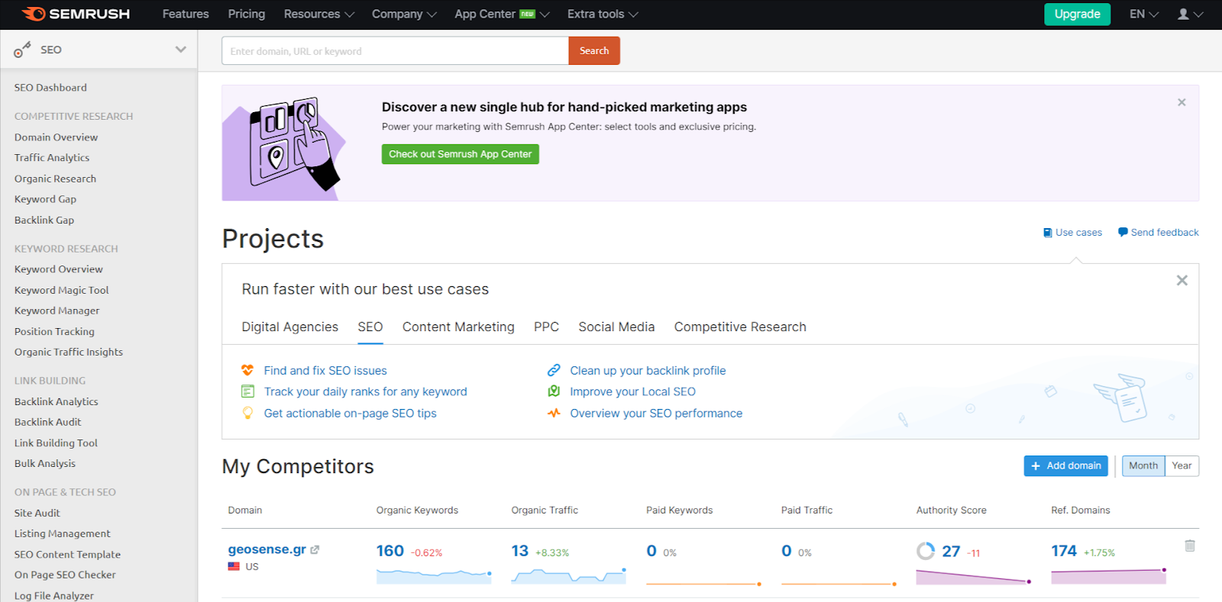Click the Semrush logo

click(76, 14)
